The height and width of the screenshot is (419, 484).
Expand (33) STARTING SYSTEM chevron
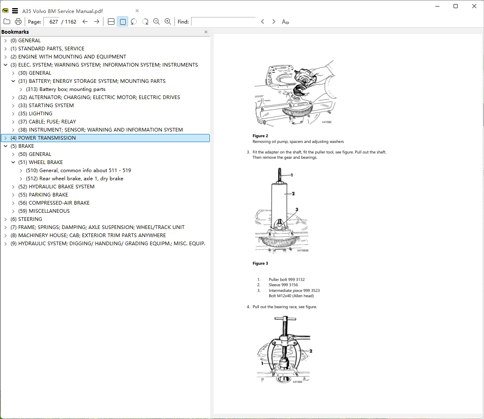(13, 106)
